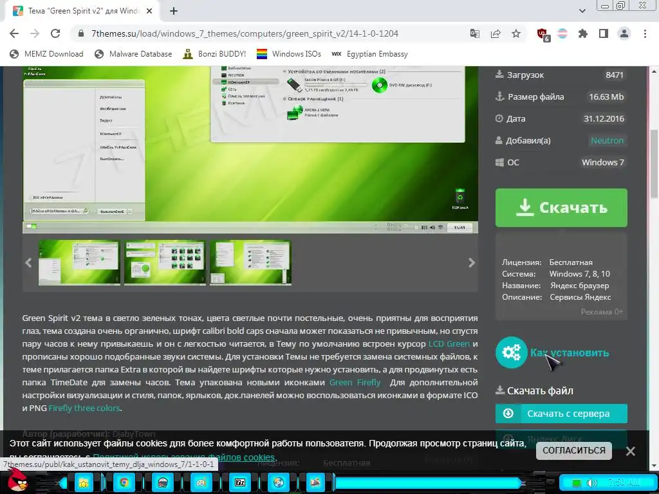Open the disc taskbar icon
The height and width of the screenshot is (494, 659).
click(279, 482)
